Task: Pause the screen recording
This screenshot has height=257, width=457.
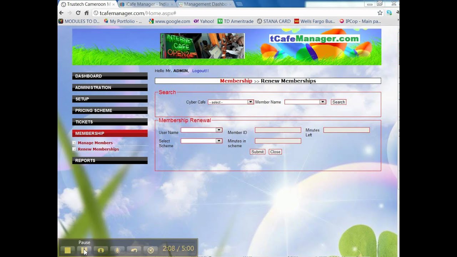Action: tap(84, 250)
